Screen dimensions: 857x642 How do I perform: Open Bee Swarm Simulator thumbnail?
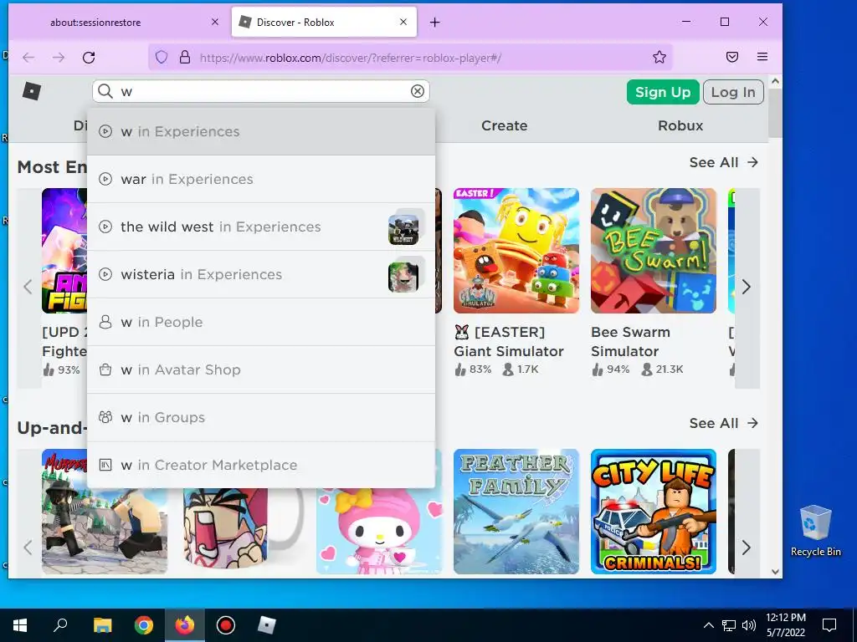(653, 251)
